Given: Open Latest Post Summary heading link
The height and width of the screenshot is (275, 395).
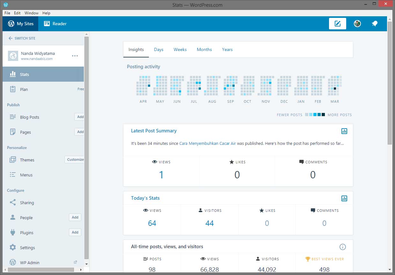Looking at the screenshot, I should [x=154, y=131].
